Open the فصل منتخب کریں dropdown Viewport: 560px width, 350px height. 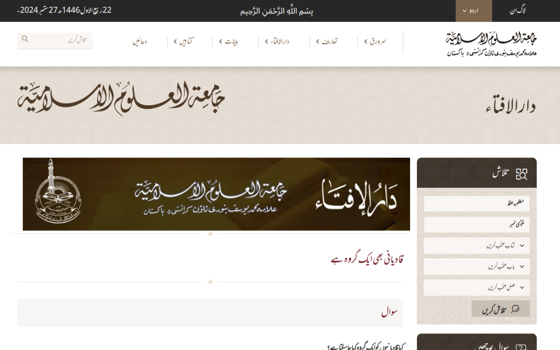tap(477, 287)
